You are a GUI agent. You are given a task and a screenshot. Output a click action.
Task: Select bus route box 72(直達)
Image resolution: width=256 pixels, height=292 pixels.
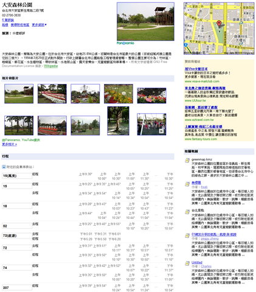17,235
